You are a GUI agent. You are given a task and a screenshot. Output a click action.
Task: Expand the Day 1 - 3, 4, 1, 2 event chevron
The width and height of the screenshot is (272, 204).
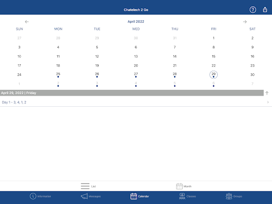pyautogui.click(x=268, y=102)
